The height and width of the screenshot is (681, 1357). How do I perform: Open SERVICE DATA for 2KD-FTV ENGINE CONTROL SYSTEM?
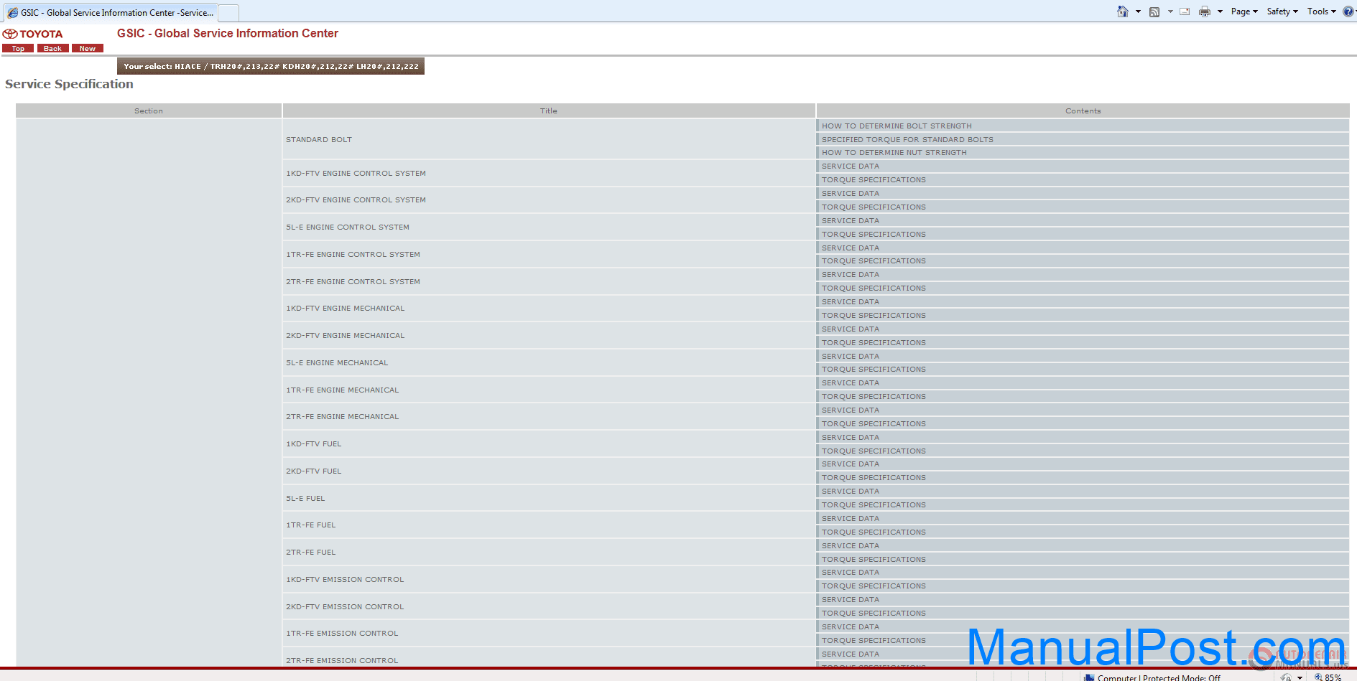click(x=851, y=193)
